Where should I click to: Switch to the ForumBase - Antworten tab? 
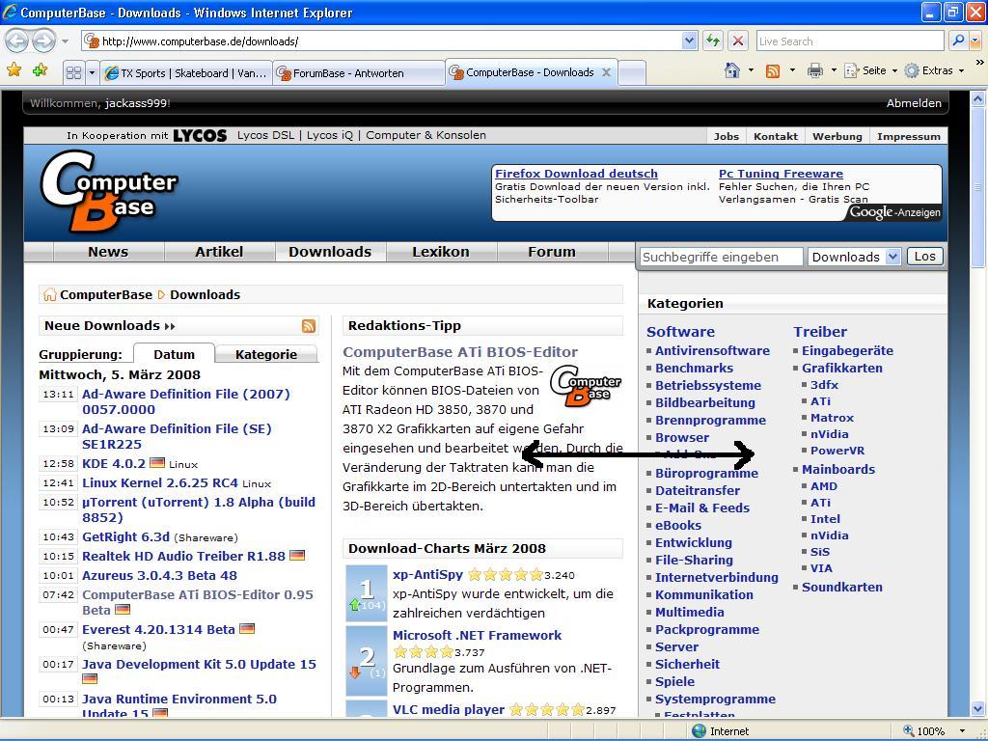(359, 73)
